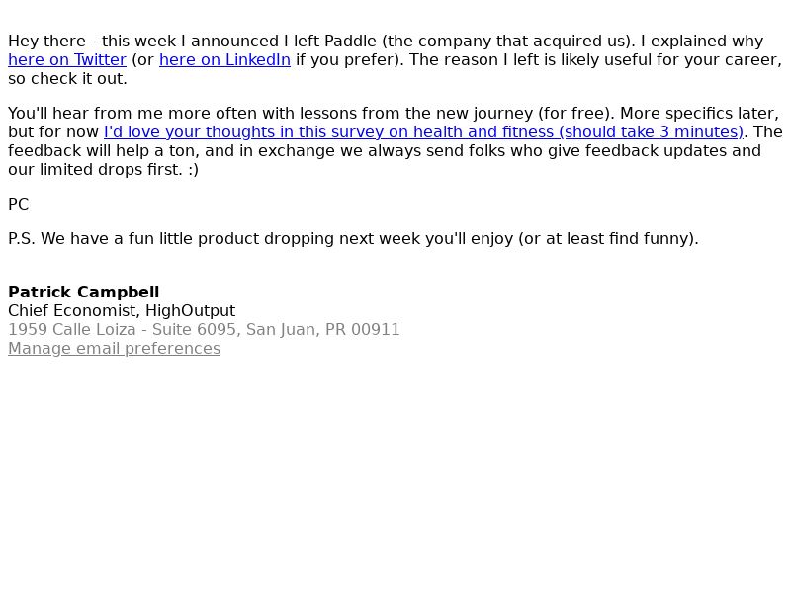The height and width of the screenshot is (593, 791).
Task: Open the health and fitness survey link
Action: coord(424,132)
